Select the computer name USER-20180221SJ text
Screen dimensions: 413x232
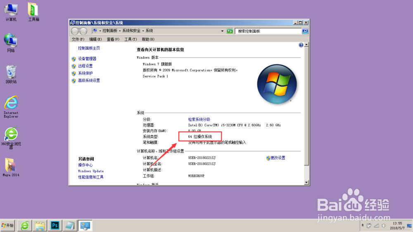pos(202,158)
